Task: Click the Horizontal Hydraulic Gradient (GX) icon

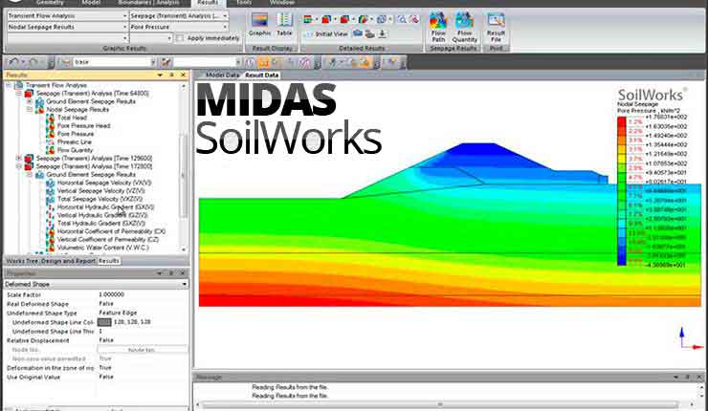Action: click(50, 207)
